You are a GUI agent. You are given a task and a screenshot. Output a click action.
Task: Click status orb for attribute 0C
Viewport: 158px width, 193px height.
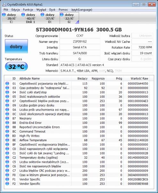(7, 114)
